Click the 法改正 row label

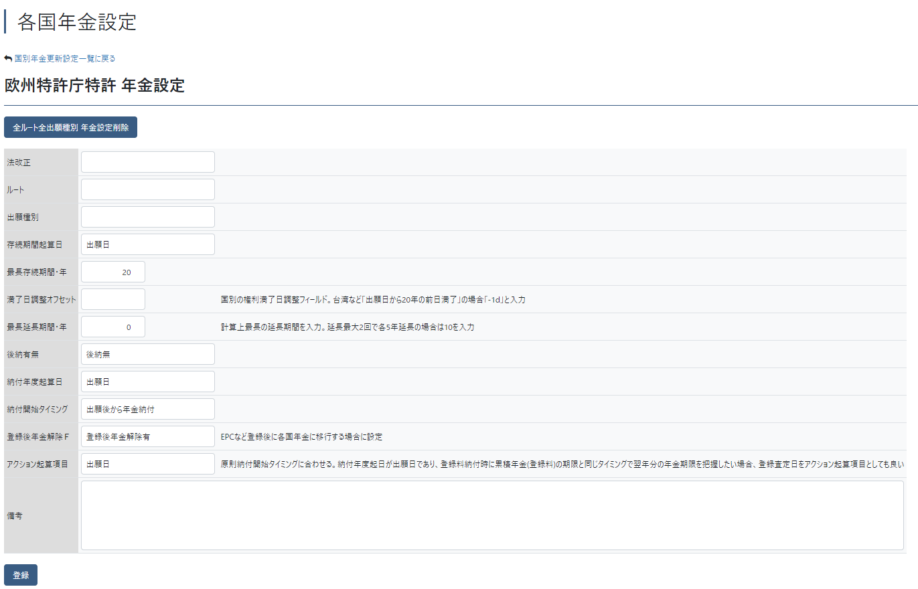(x=19, y=163)
